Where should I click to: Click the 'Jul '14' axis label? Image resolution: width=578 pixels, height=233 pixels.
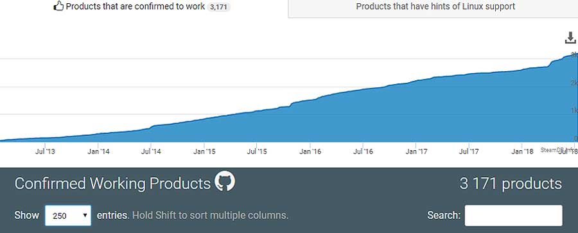[151, 151]
